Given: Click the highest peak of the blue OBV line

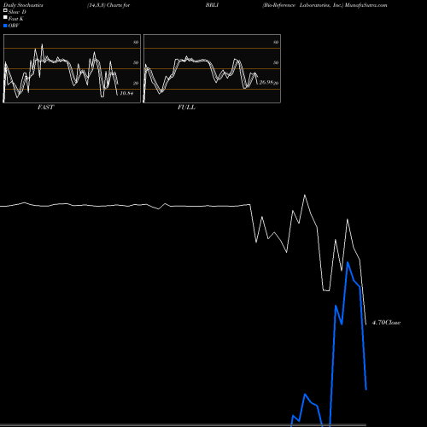Looking at the screenshot, I should click(348, 262).
